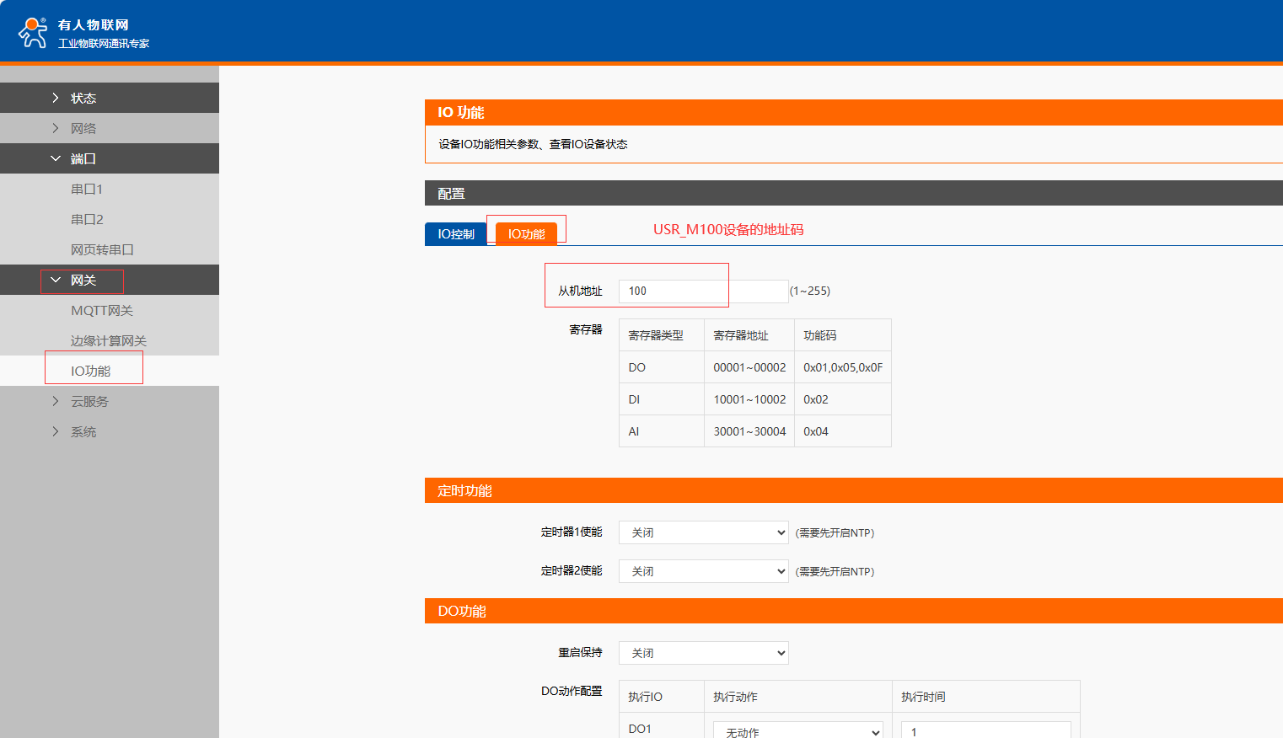Click the 从机地址 input field
1283x738 pixels.
702,291
